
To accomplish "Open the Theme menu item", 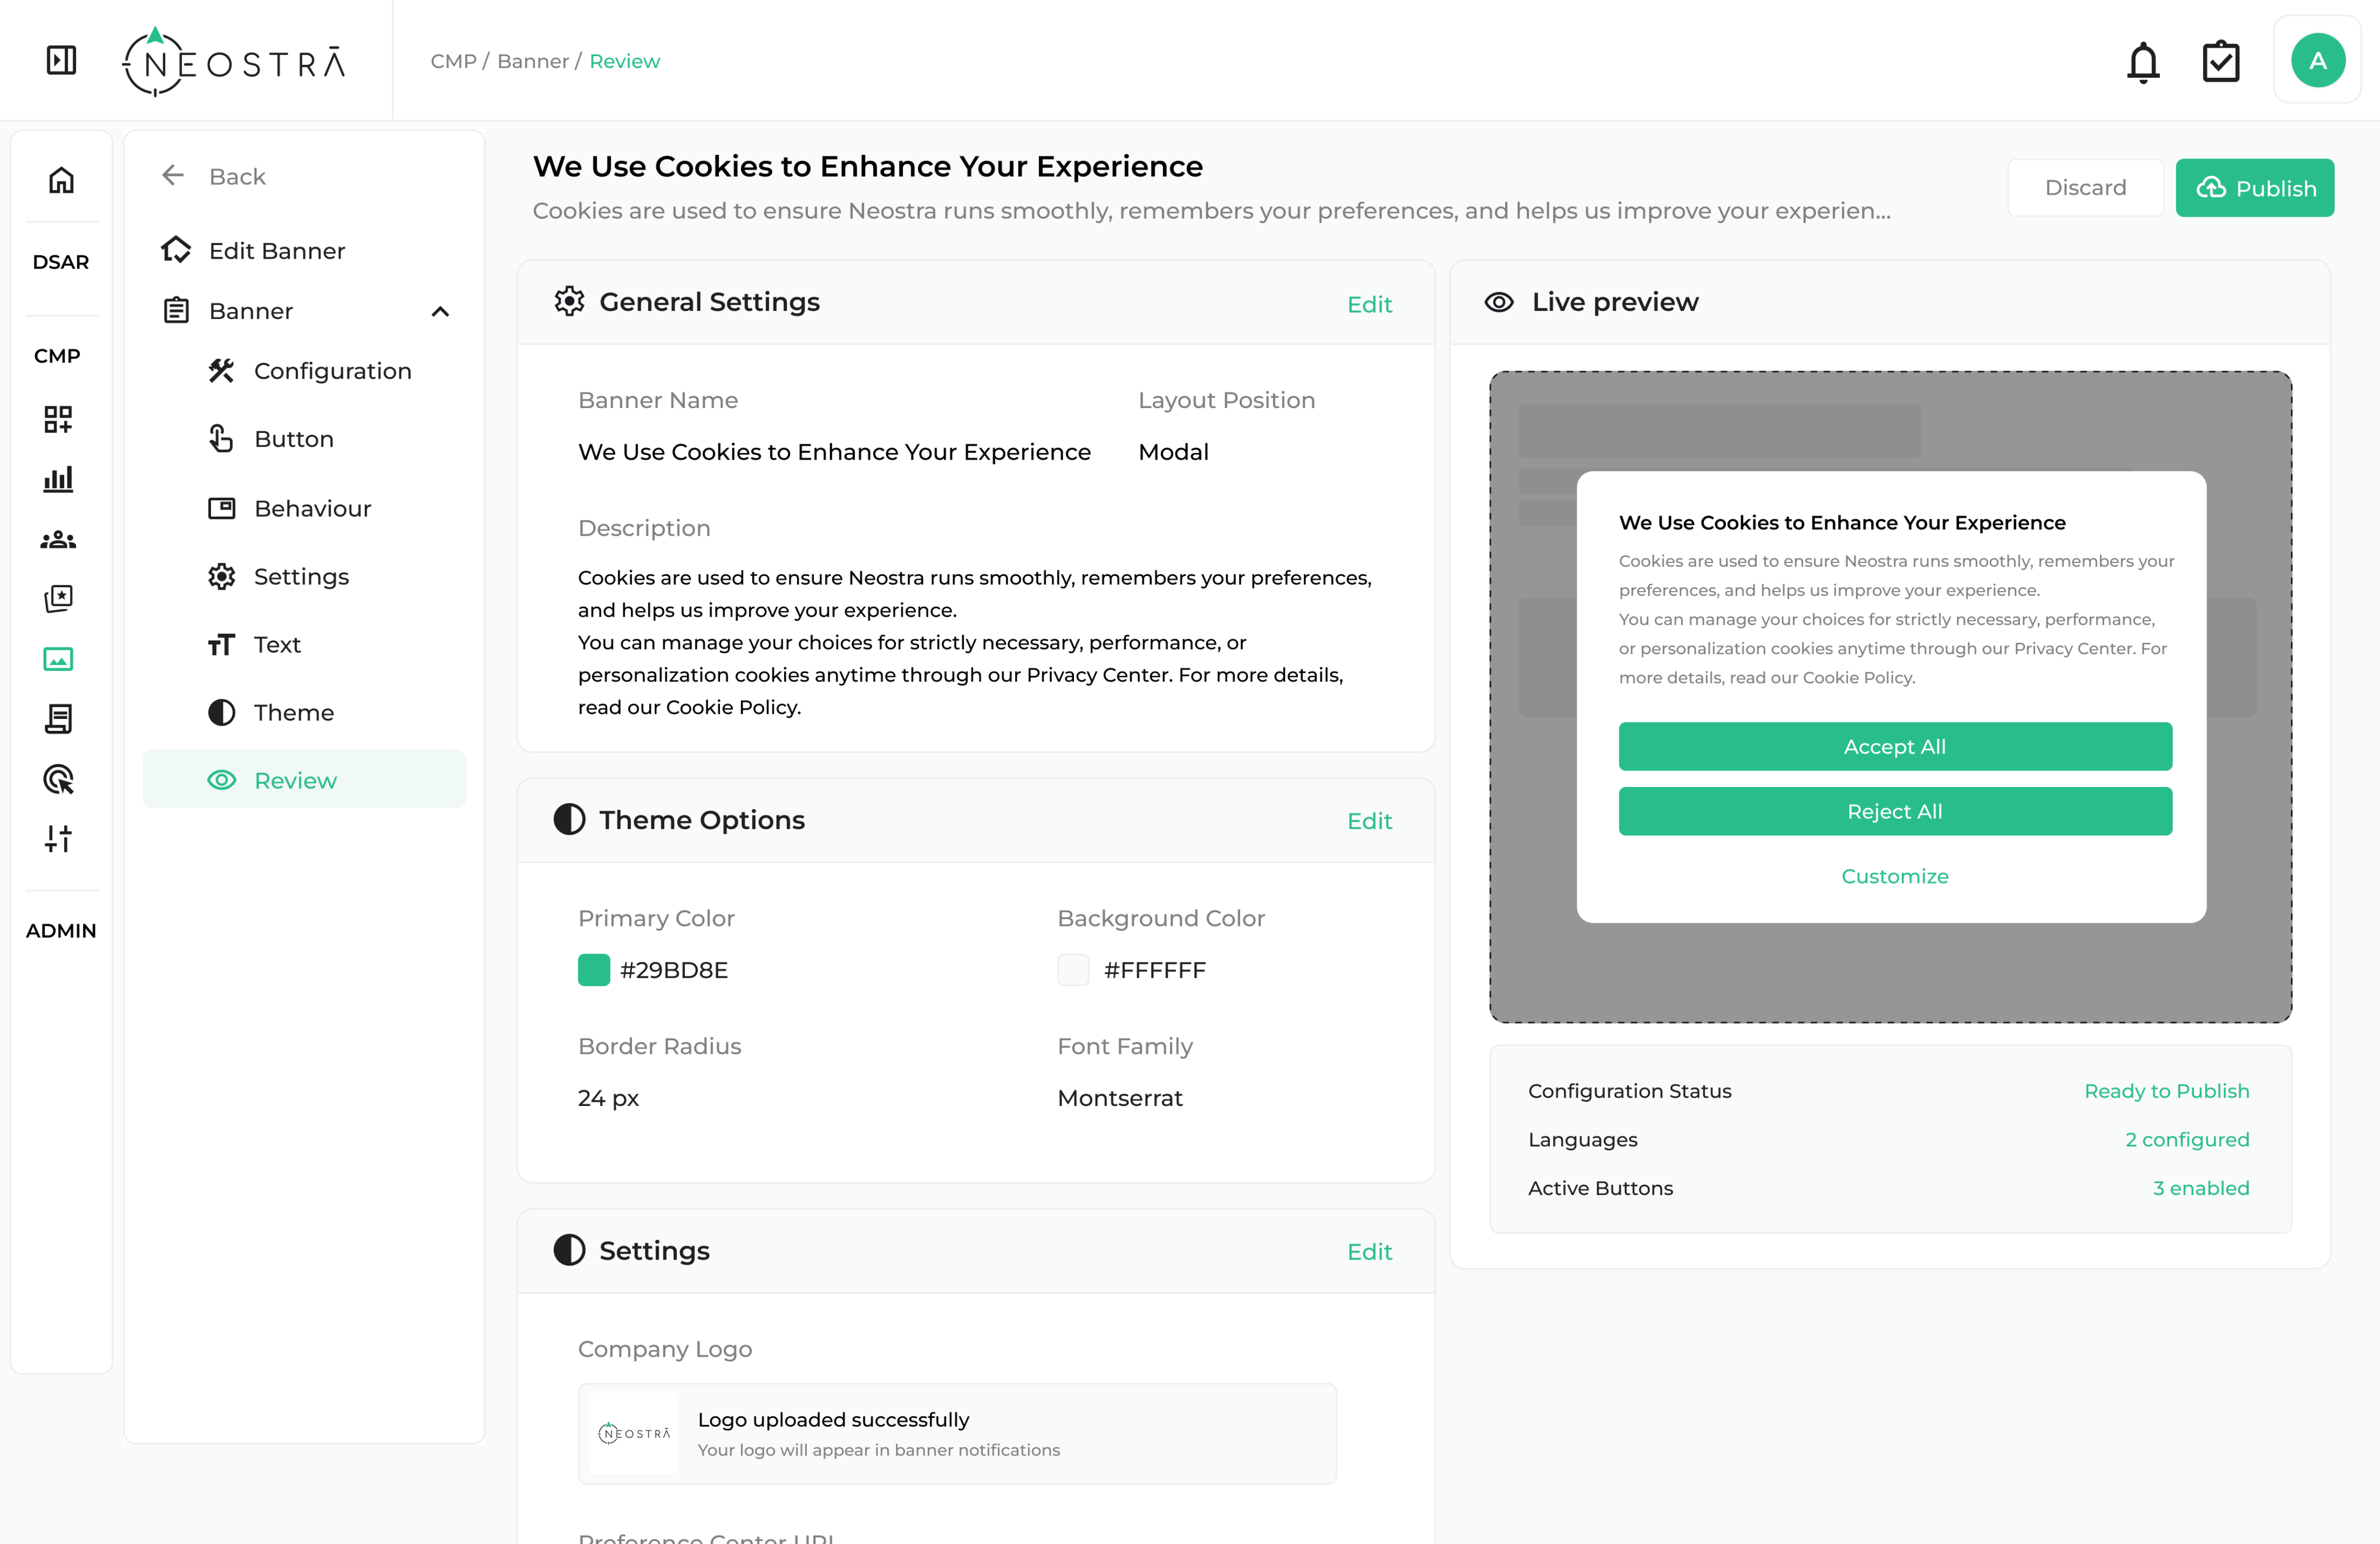I will tap(293, 712).
